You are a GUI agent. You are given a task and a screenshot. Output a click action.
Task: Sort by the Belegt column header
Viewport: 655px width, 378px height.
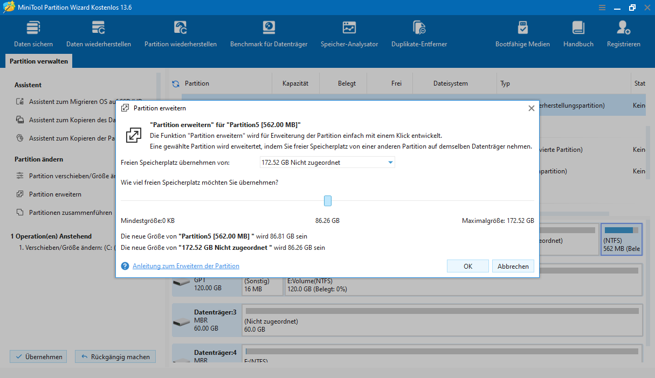point(347,83)
